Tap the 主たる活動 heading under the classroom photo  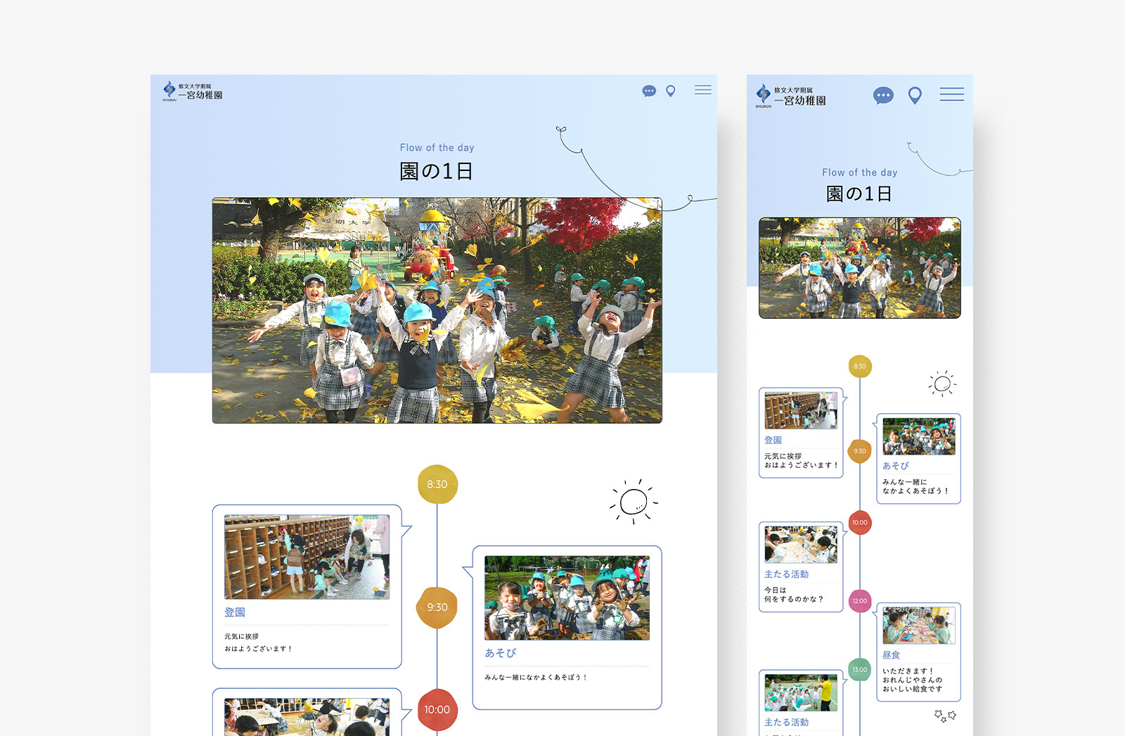coord(786,574)
